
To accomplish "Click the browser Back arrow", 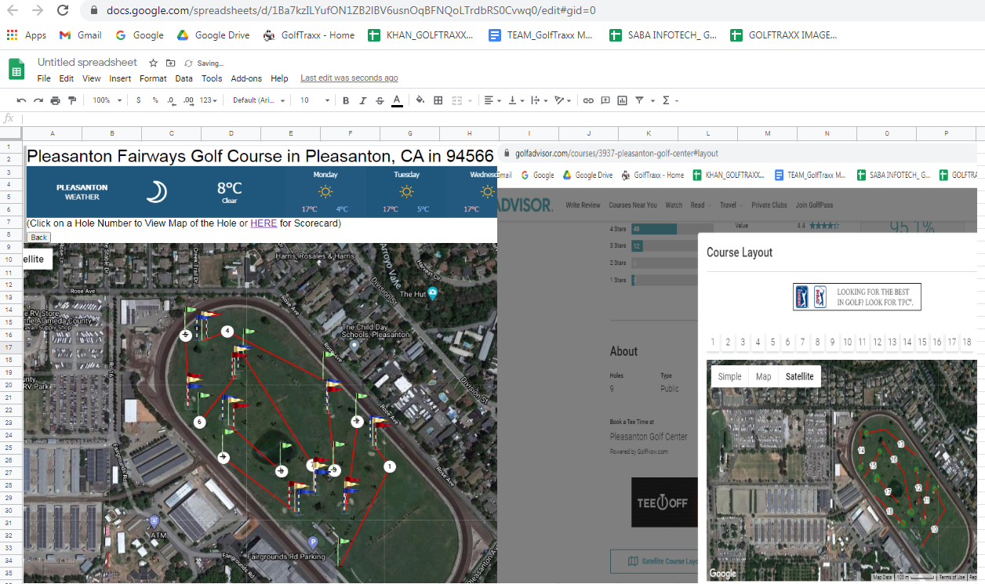I will [13, 10].
